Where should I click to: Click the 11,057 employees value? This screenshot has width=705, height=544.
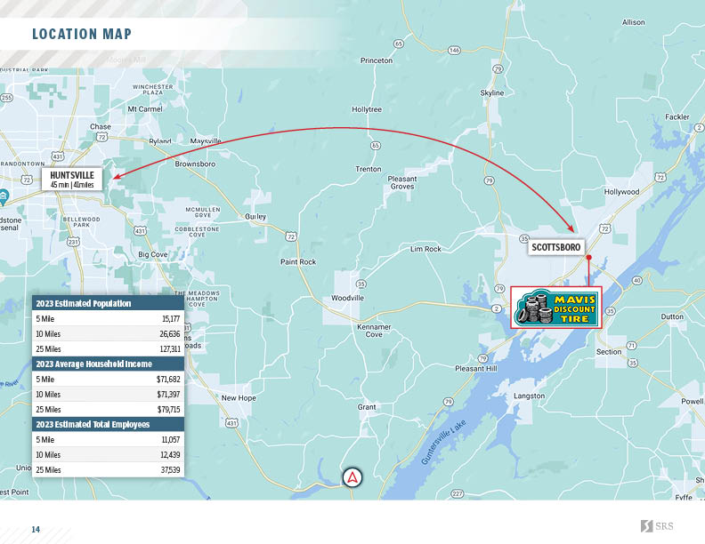pyautogui.click(x=171, y=440)
